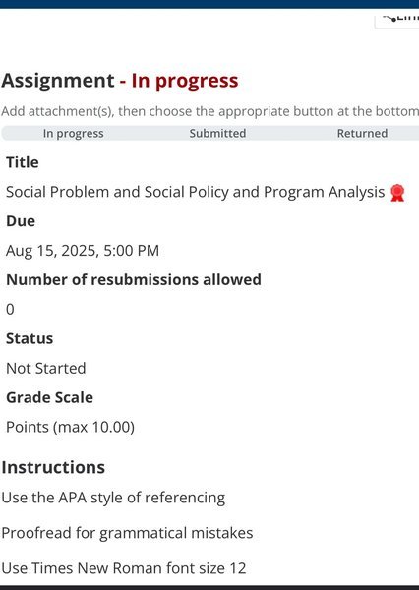Viewport: 419px width, 590px height.
Task: Click the Not Started status value
Action: (46, 369)
